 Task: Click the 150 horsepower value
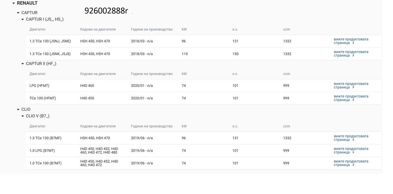tap(235, 54)
